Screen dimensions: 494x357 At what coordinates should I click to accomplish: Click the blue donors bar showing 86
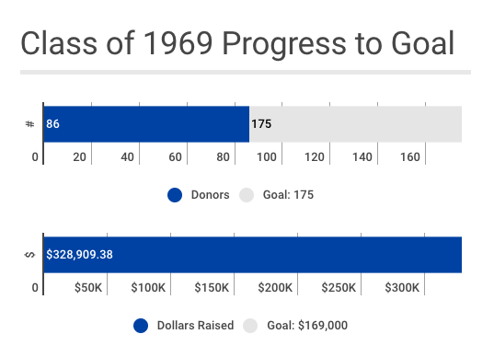click(x=146, y=124)
